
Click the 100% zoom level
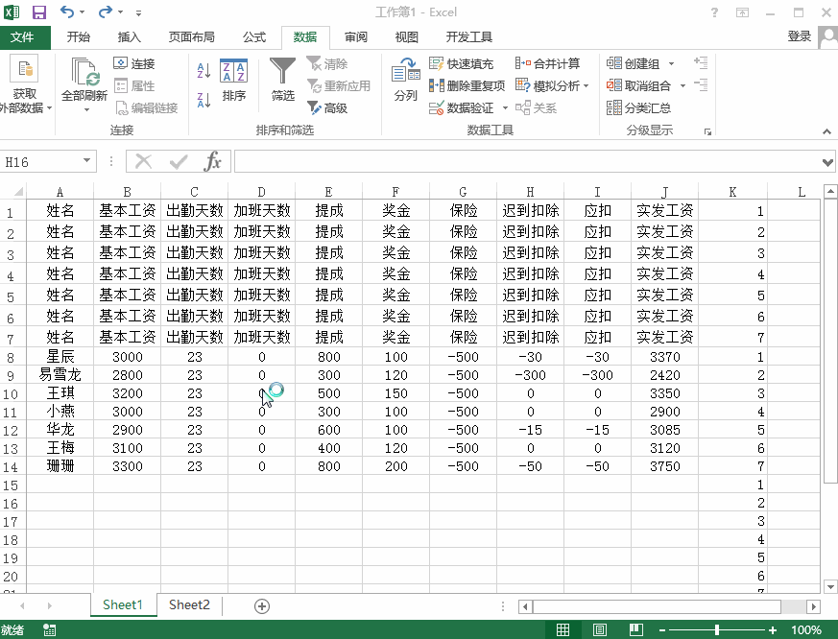click(806, 630)
